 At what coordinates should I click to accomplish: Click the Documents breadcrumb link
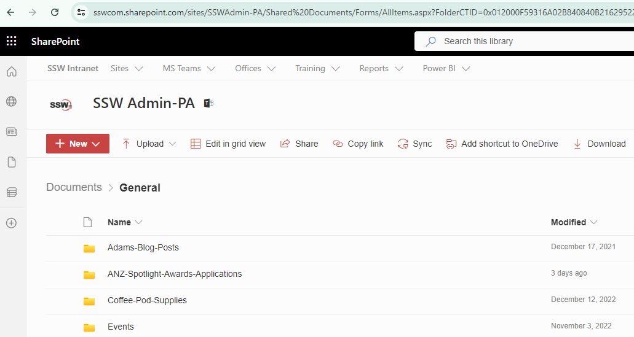pyautogui.click(x=74, y=187)
